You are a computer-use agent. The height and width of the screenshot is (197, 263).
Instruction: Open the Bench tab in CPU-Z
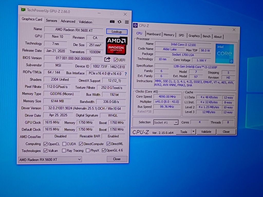click(x=206, y=36)
